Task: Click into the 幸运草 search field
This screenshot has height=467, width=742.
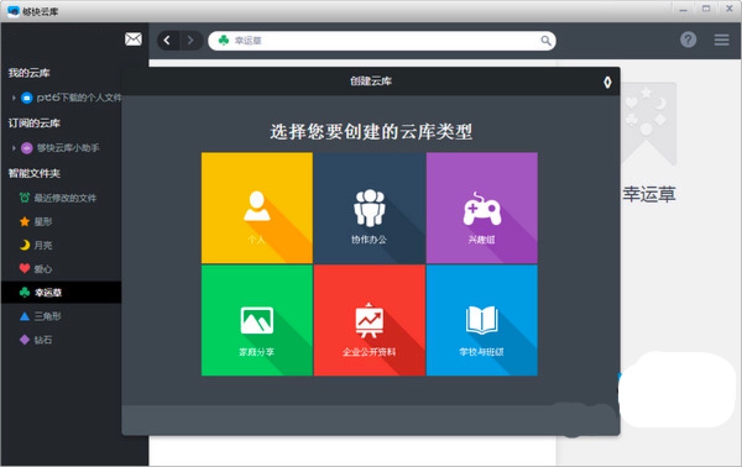Action: (x=382, y=41)
